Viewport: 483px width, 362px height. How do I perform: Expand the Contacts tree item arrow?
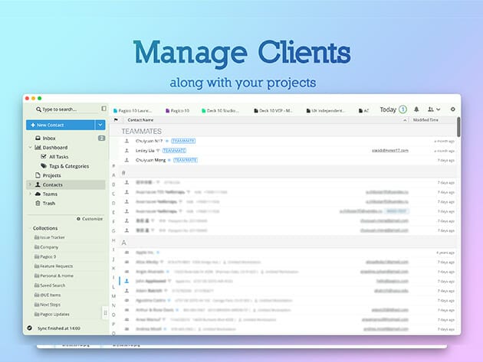pos(29,184)
